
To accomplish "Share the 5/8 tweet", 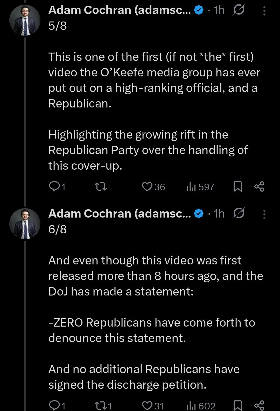I will pos(259,186).
